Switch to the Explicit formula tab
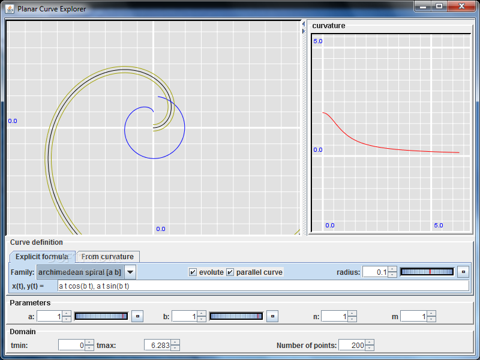480x360 pixels. point(42,257)
